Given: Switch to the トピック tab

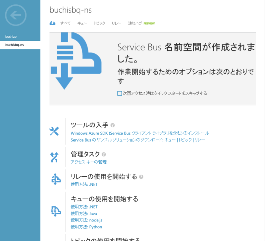Looking at the screenshot, I should point(99,23).
